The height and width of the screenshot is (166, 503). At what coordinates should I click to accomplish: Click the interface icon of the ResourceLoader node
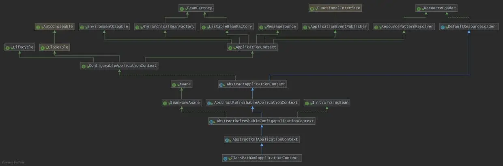[x=419, y=9]
